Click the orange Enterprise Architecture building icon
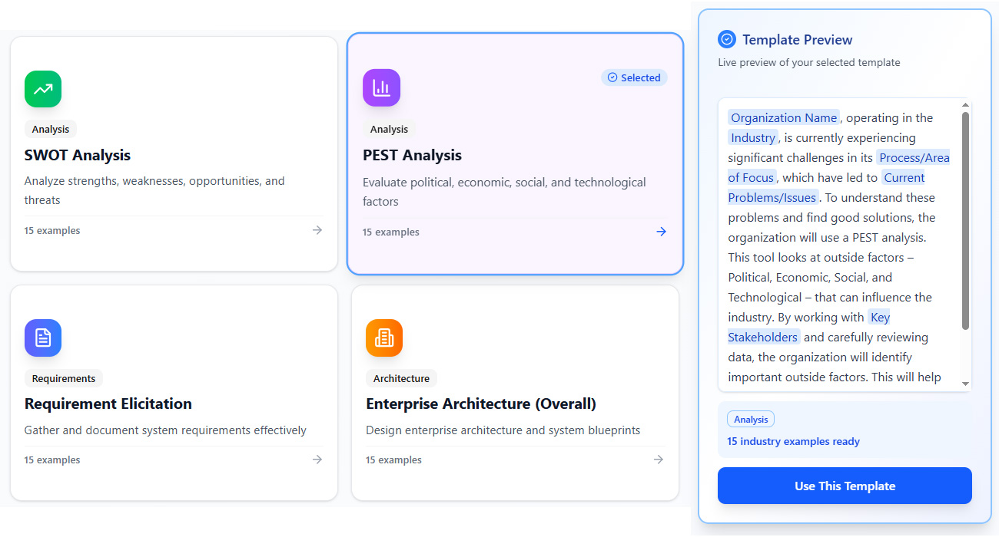The height and width of the screenshot is (537, 999). pos(384,338)
